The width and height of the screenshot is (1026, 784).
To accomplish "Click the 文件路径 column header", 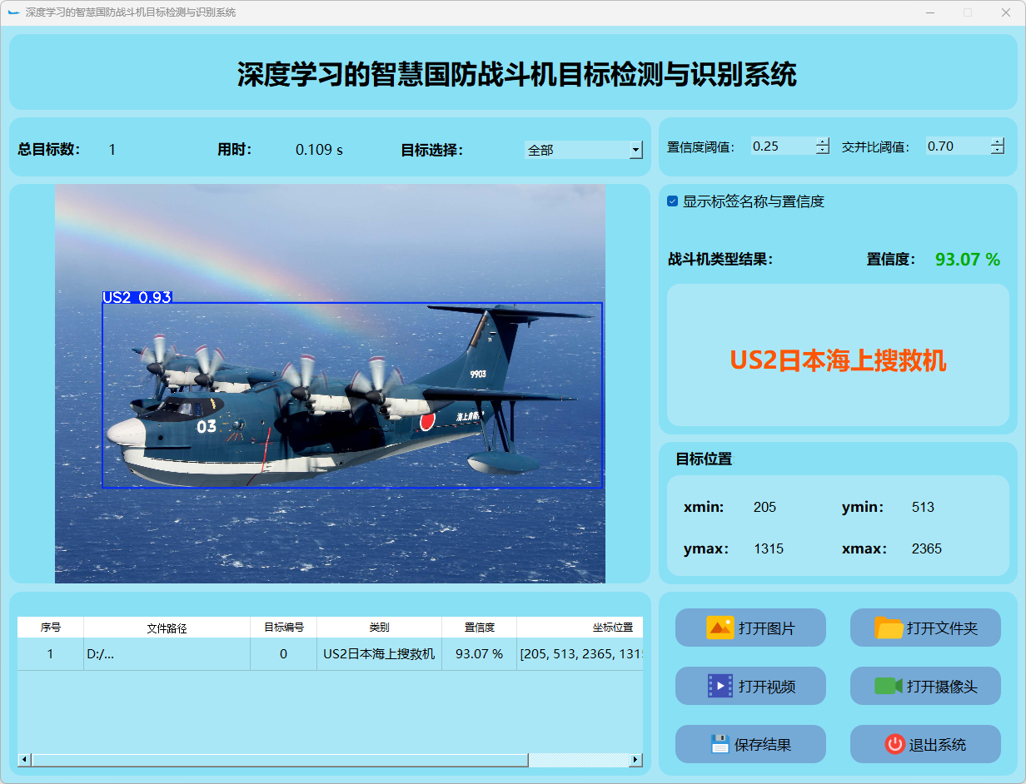I will pyautogui.click(x=167, y=628).
